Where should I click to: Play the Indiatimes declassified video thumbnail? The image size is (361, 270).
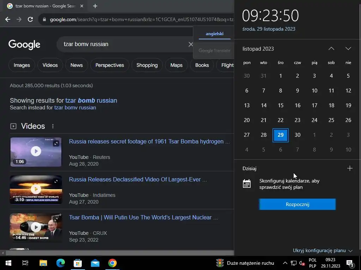coord(36,189)
